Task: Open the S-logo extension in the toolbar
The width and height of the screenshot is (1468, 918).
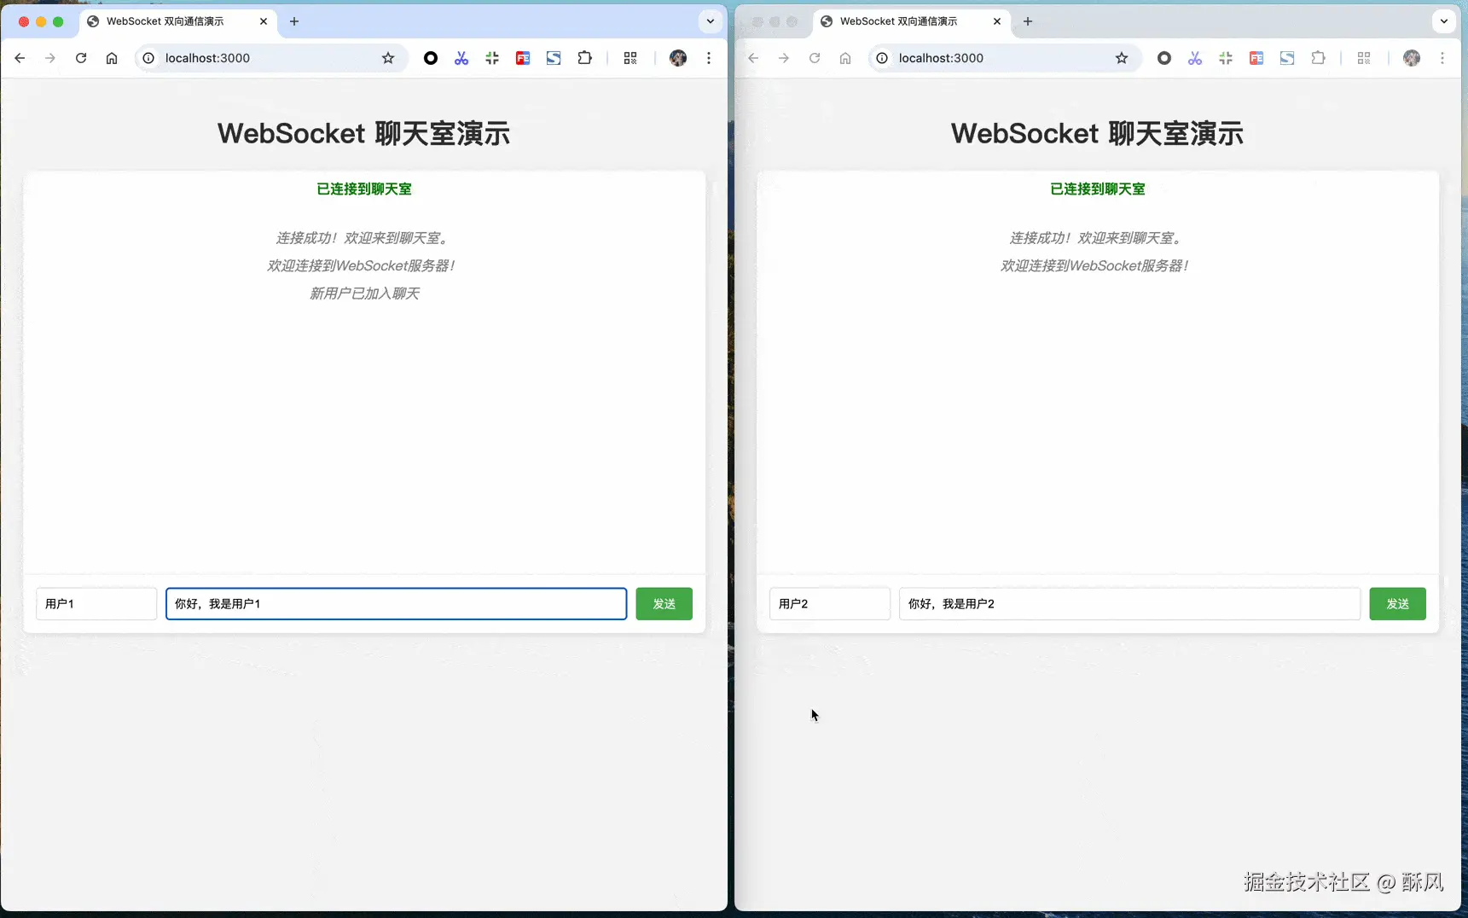Action: click(x=554, y=58)
